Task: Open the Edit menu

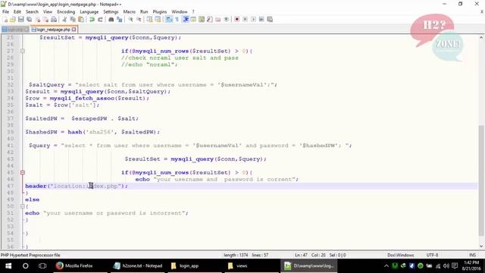Action: 17,12
